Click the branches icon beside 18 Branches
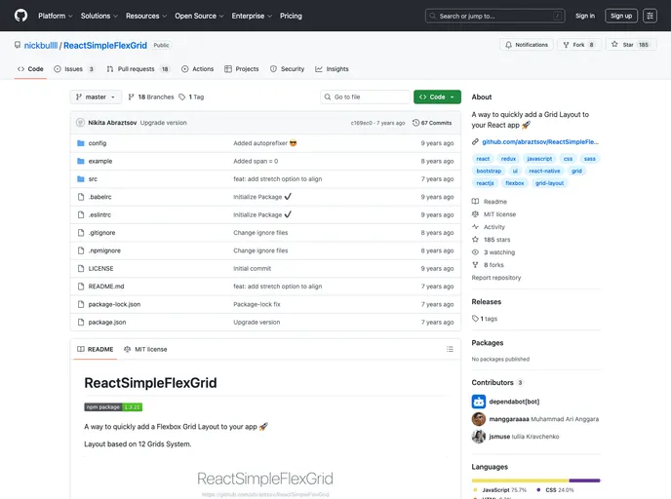Image resolution: width=671 pixels, height=499 pixels. coord(132,97)
